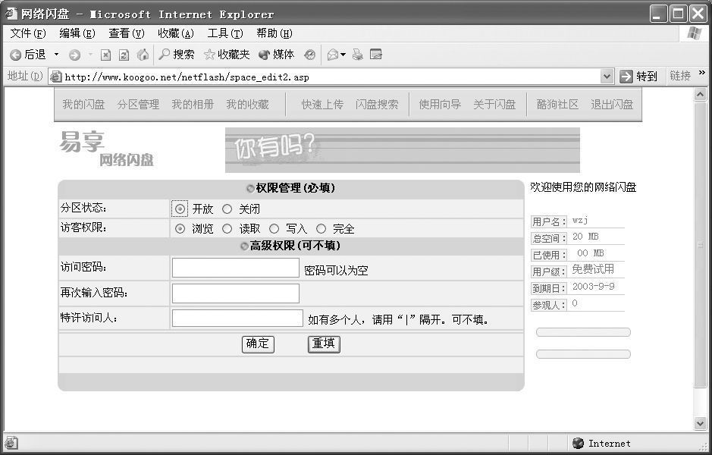Click the Refresh page icon

point(124,55)
